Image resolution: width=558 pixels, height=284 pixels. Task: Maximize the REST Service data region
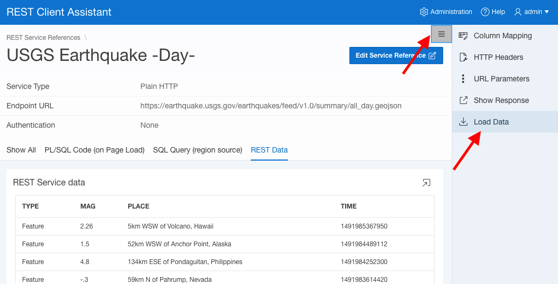[426, 183]
